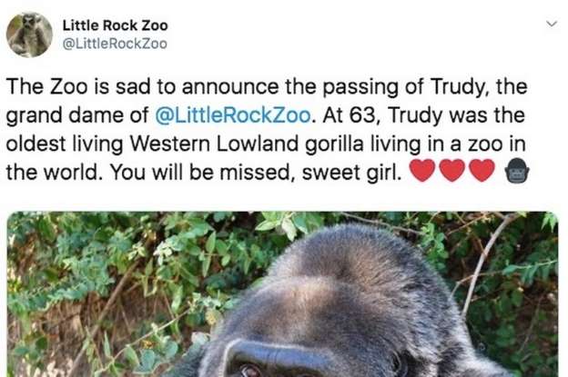Screen dimensions: 568x377
Task: Click the gray @LittleRockZoo handle under name
Action: coord(115,44)
